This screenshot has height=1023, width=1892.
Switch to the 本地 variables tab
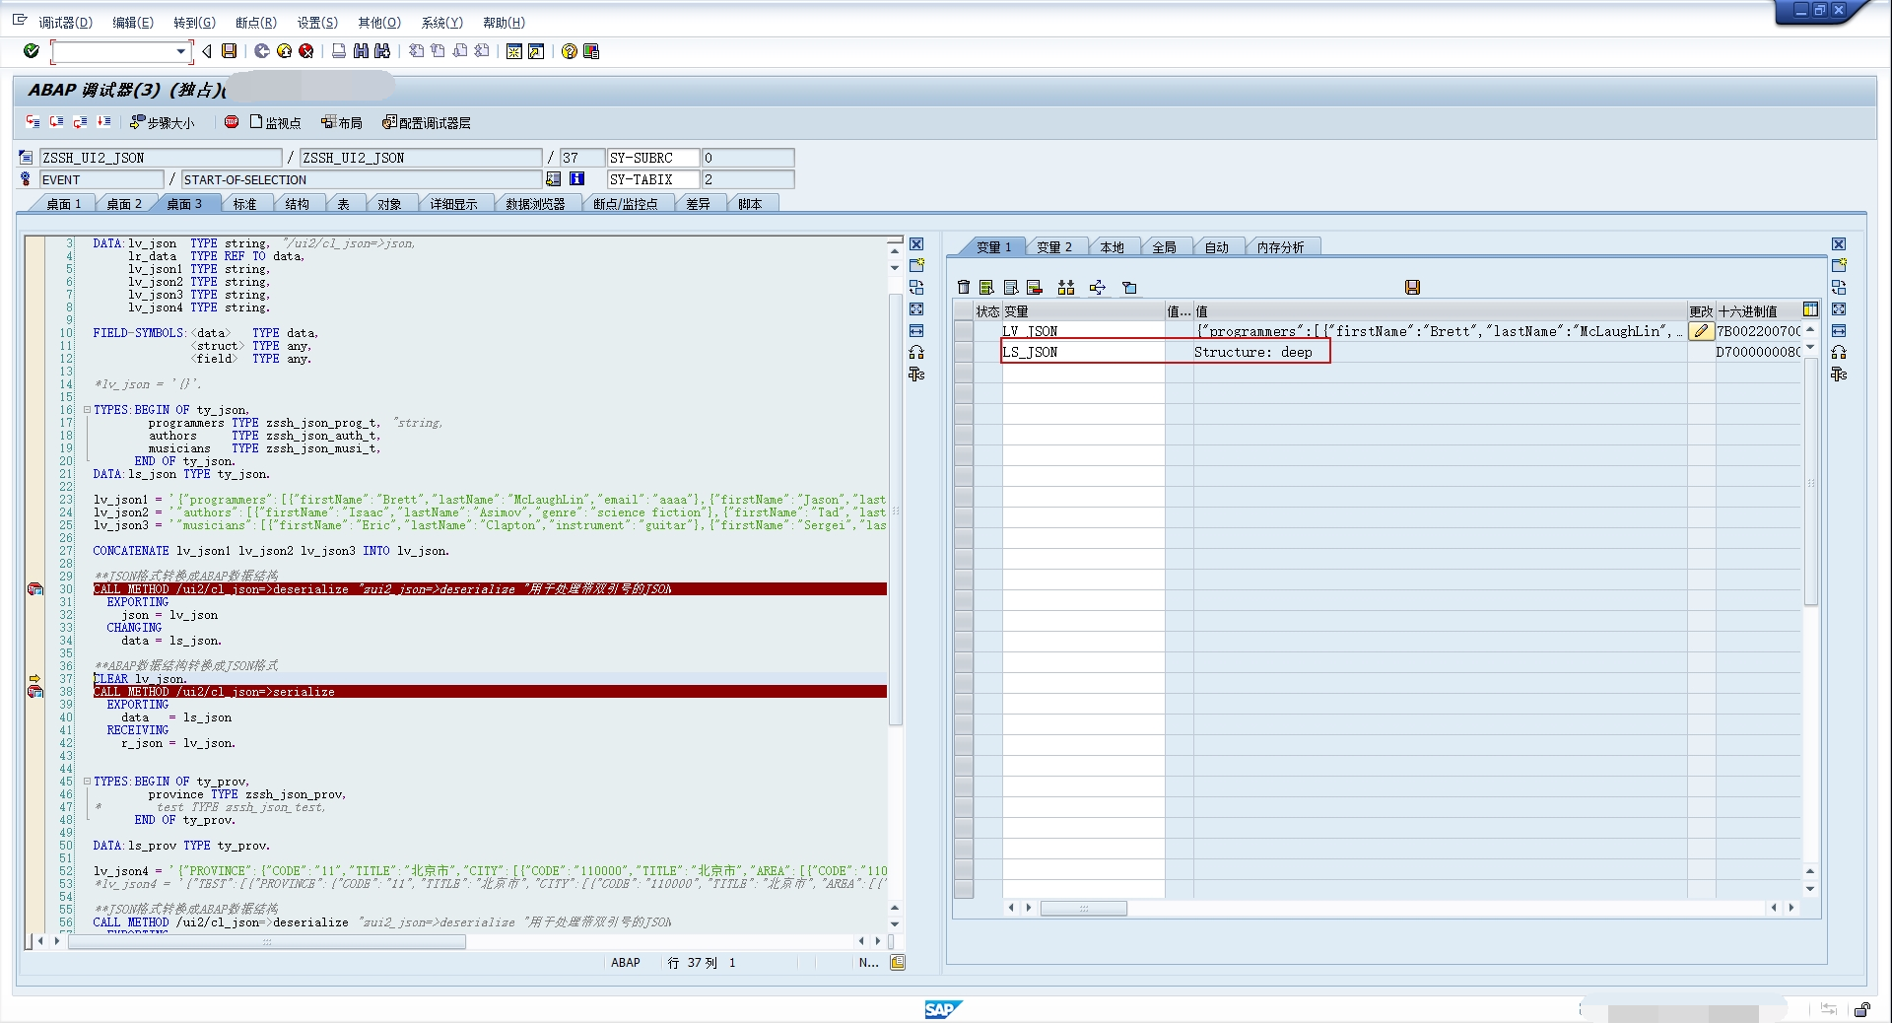(x=1112, y=247)
